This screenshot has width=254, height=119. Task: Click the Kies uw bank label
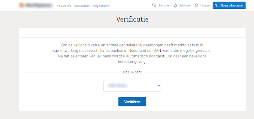click(132, 72)
